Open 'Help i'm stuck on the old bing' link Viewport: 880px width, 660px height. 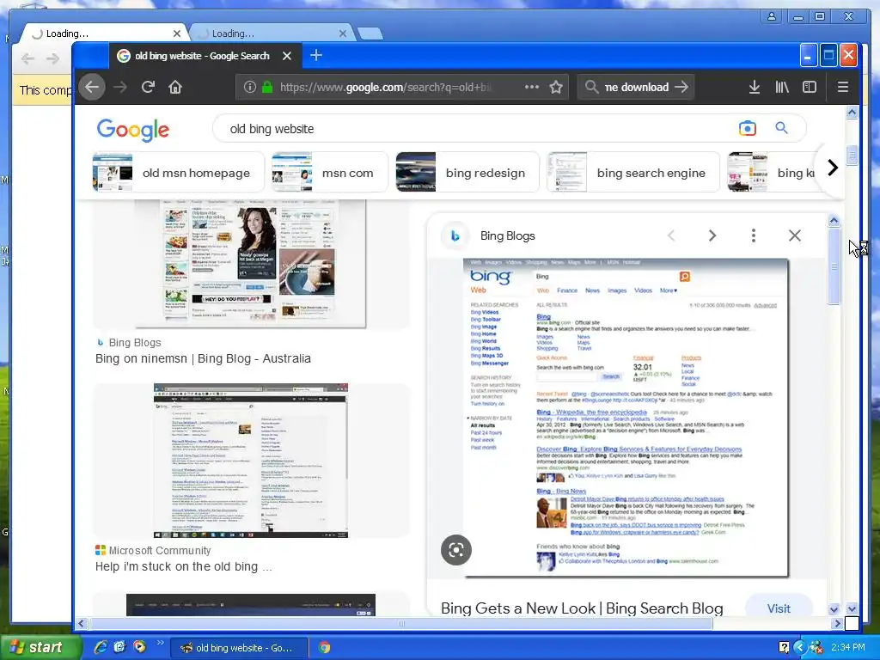(x=184, y=567)
